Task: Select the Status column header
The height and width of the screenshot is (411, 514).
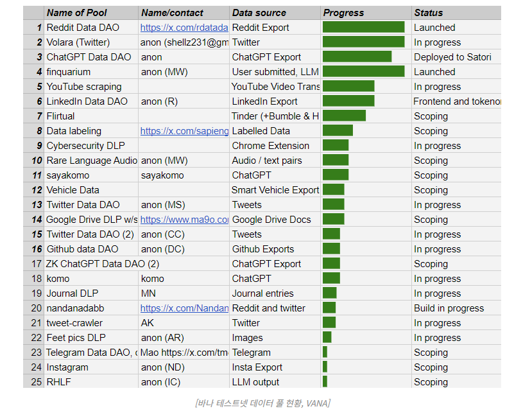Action: (428, 13)
